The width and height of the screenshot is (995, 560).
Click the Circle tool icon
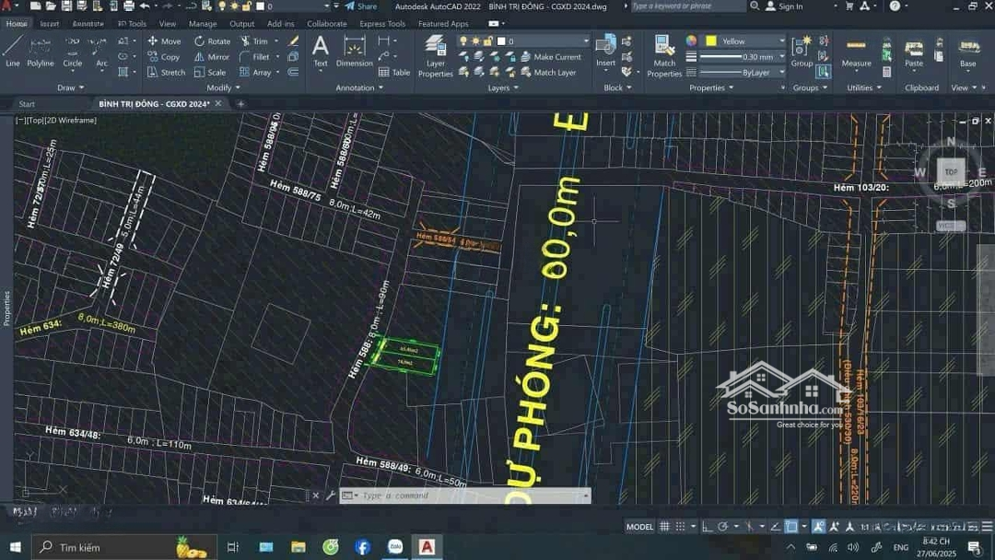[73, 51]
